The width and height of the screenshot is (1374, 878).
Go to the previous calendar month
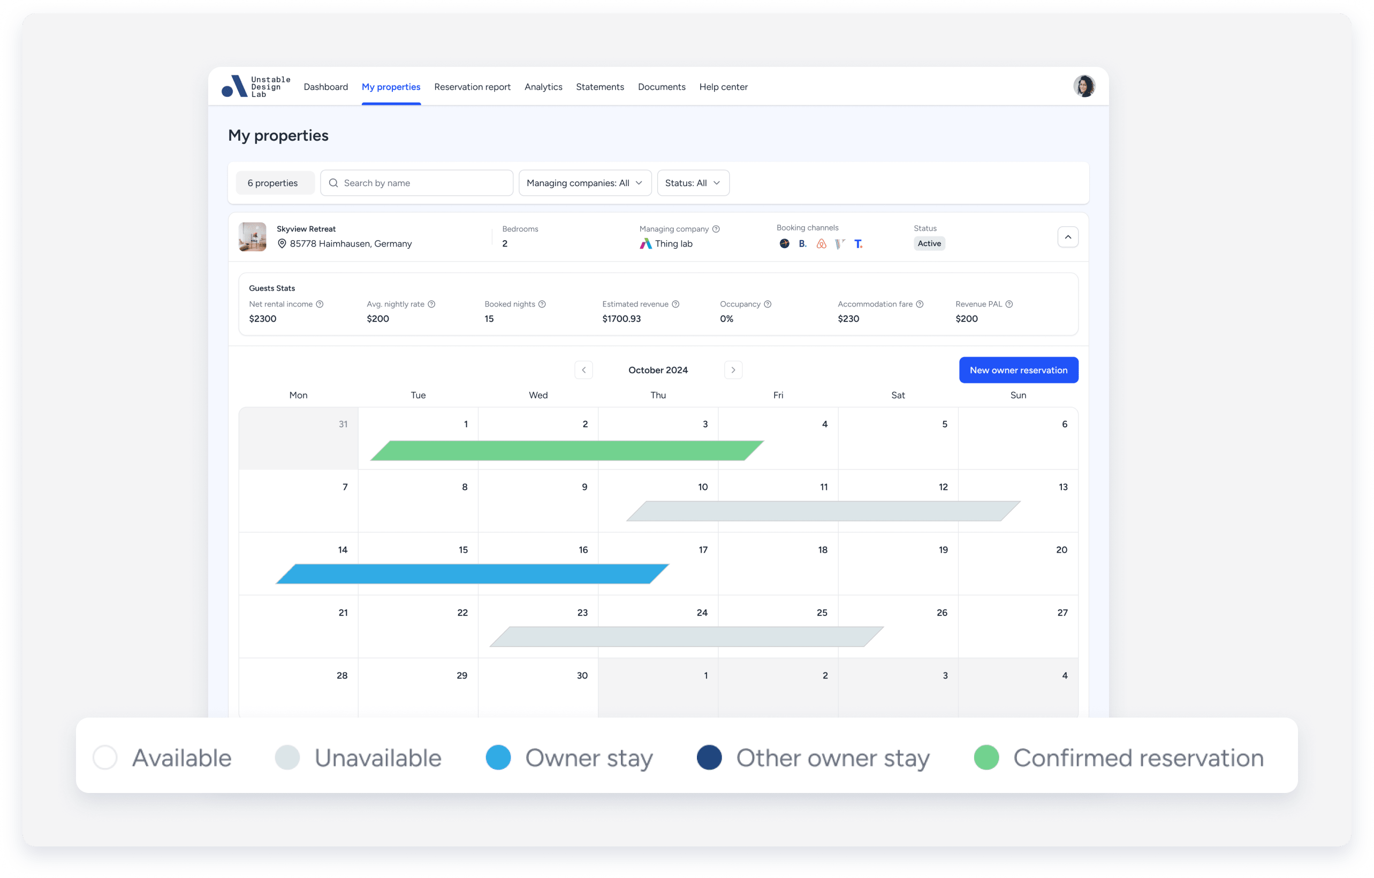pos(583,370)
